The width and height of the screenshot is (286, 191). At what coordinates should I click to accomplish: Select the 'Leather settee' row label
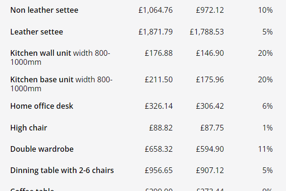coord(36,32)
